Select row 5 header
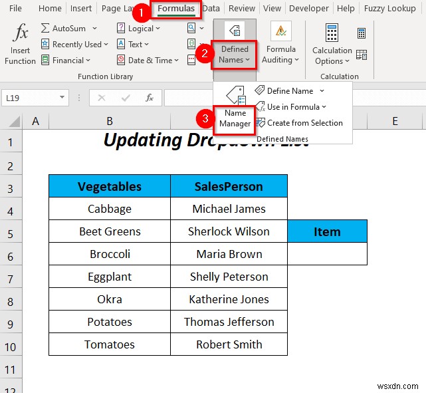 point(11,231)
